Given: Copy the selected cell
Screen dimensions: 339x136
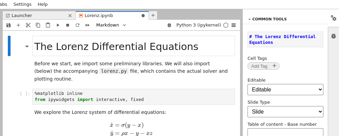Looking at the screenshot, I should (38, 25).
